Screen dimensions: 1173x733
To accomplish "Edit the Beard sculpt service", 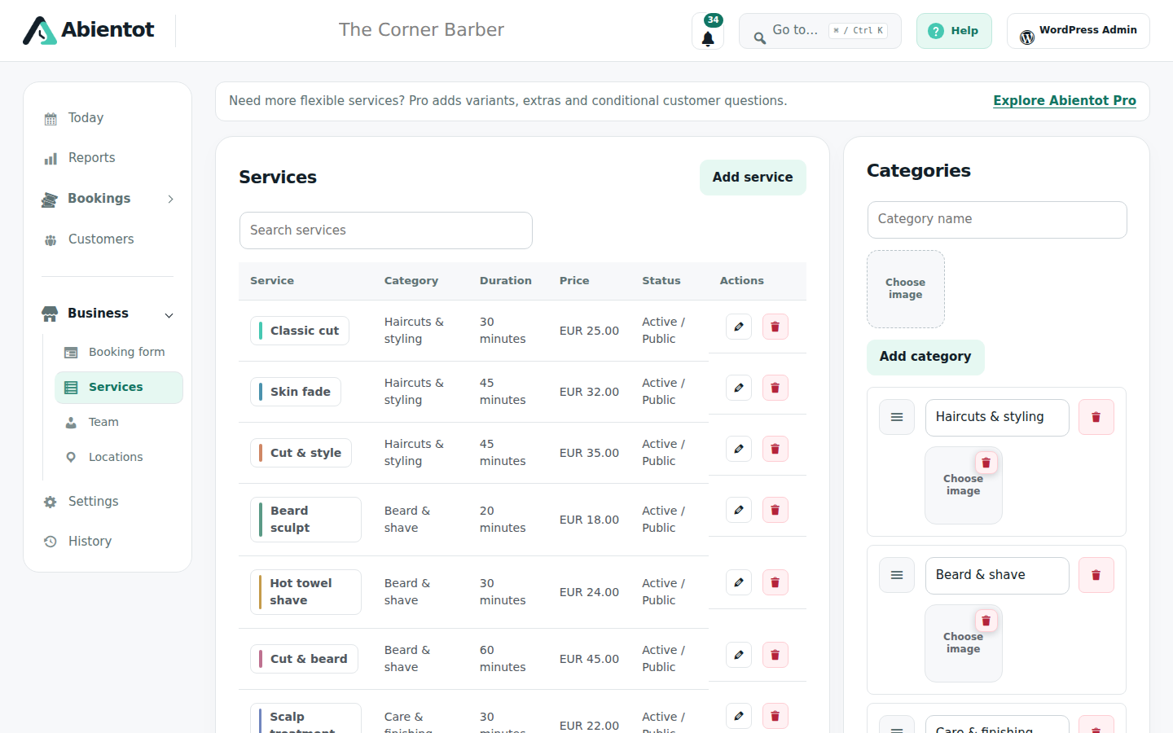I will coord(739,510).
